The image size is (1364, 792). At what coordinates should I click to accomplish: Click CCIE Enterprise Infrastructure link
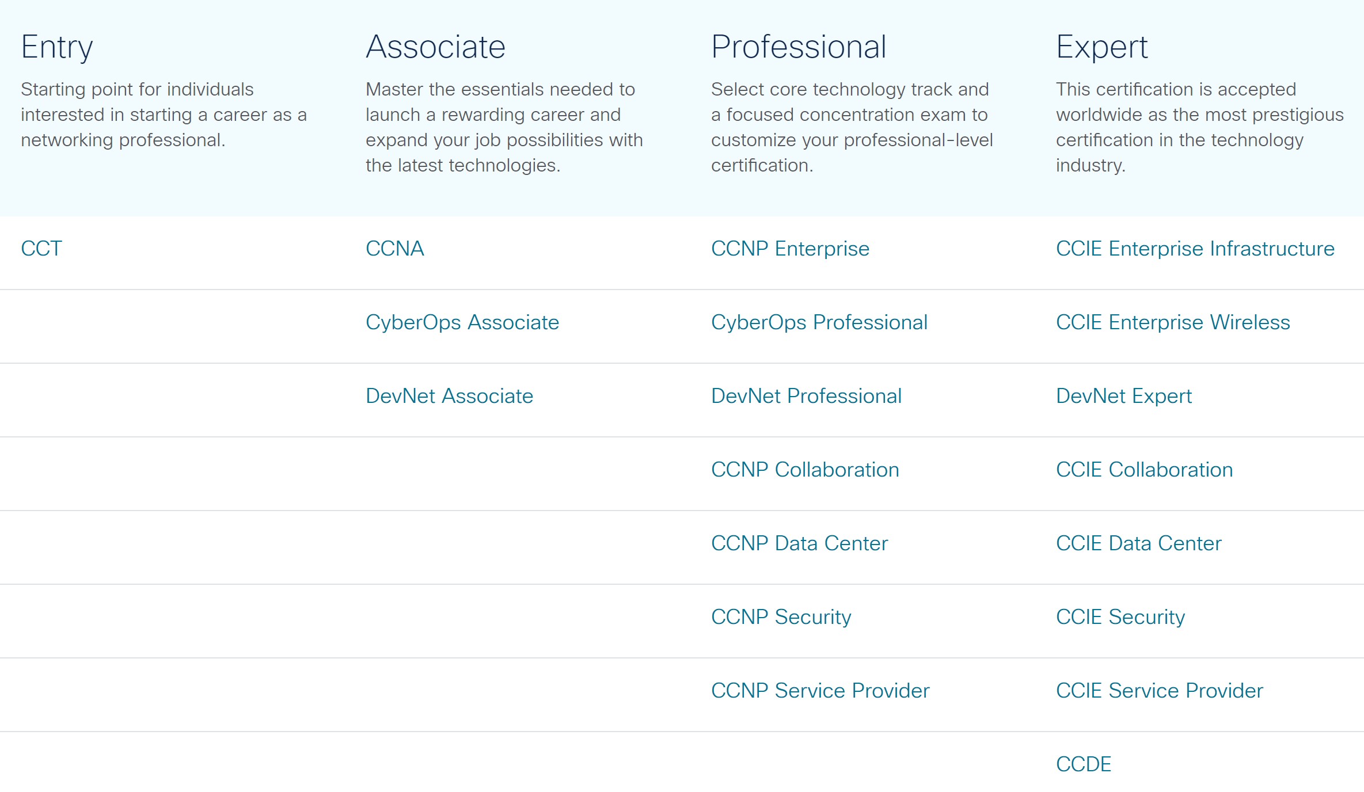click(x=1195, y=249)
